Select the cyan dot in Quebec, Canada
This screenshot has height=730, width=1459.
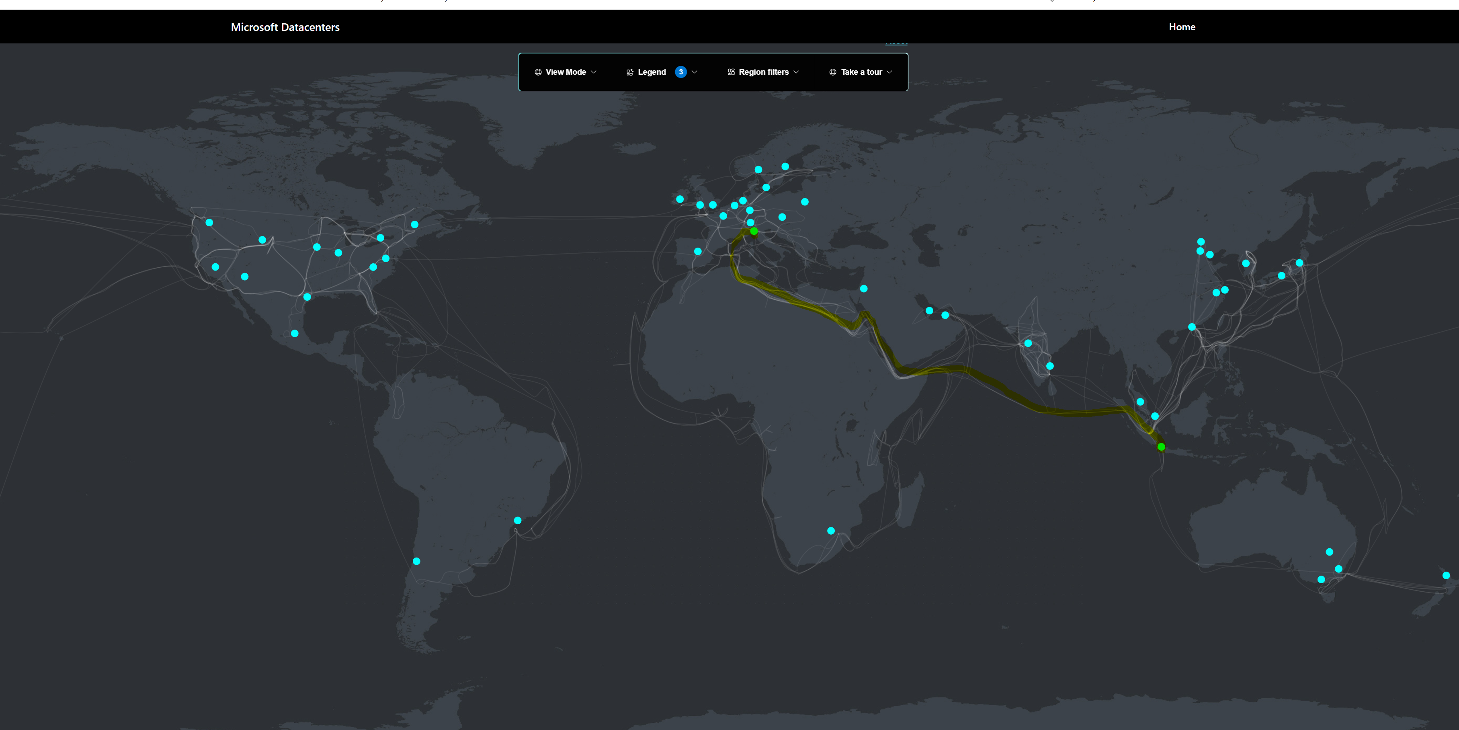coord(415,225)
